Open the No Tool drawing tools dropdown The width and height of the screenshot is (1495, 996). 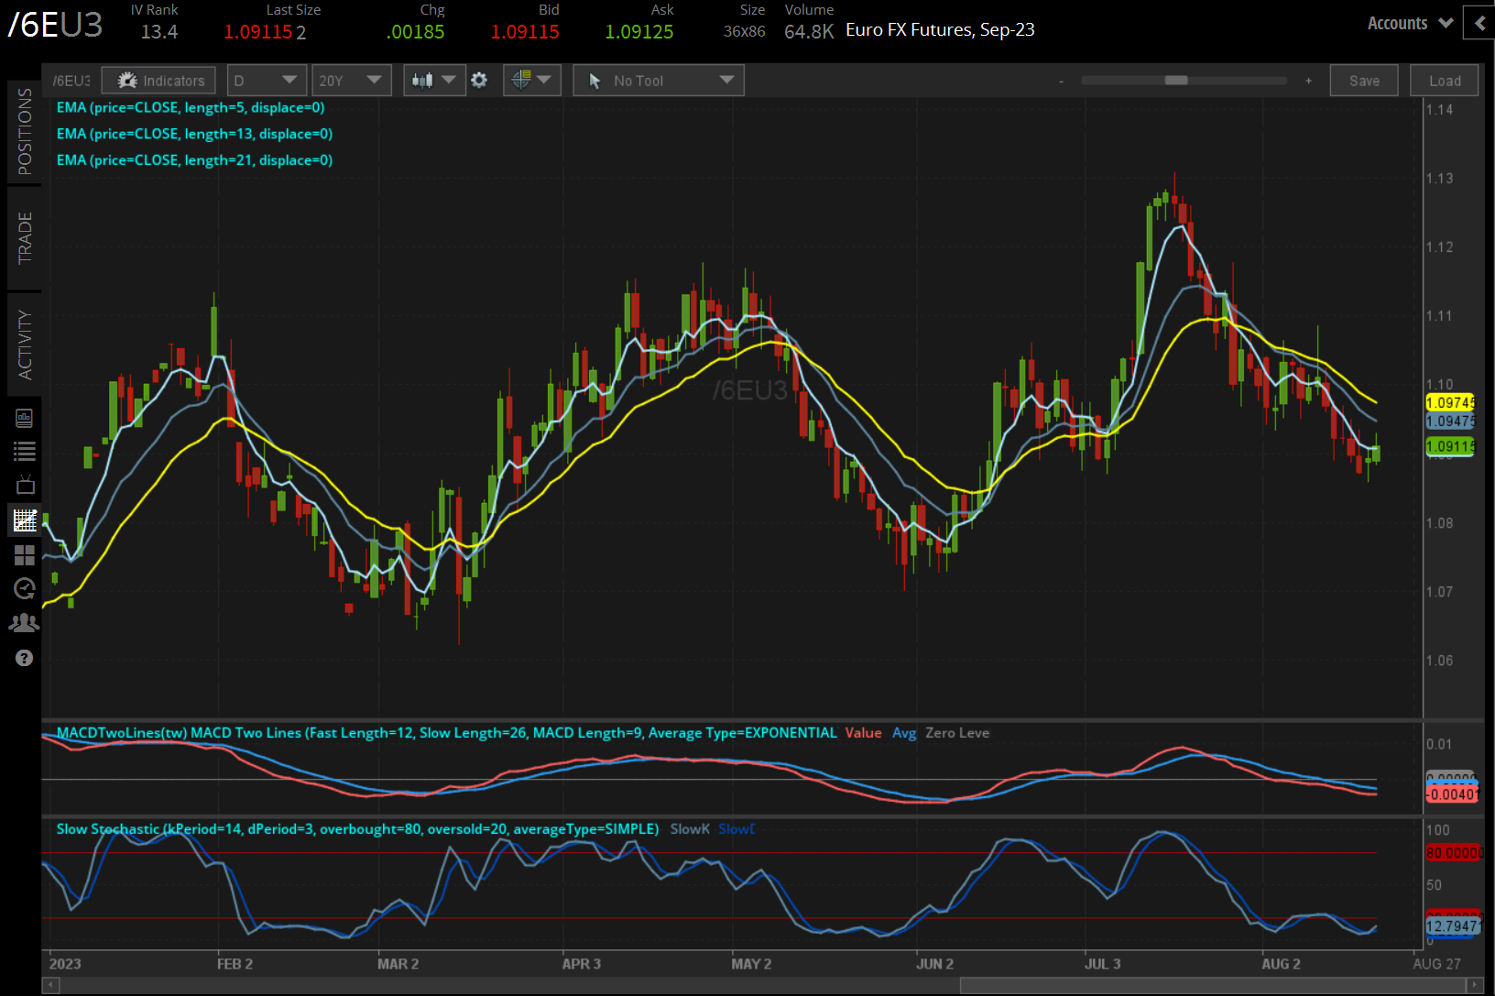point(659,81)
